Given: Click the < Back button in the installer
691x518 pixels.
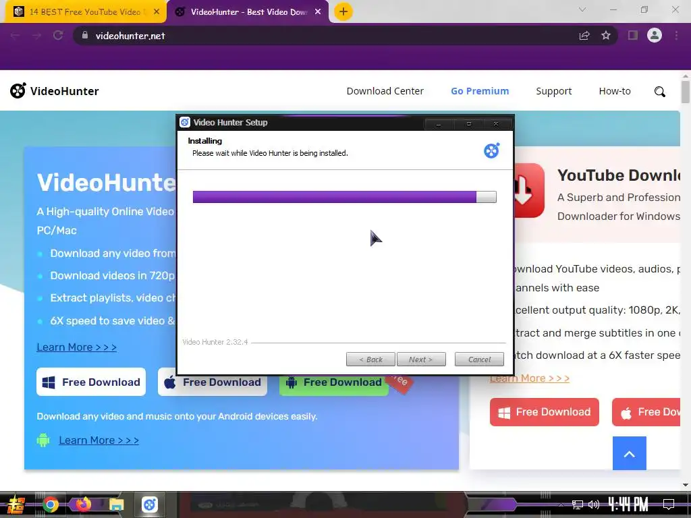Looking at the screenshot, I should (370, 359).
